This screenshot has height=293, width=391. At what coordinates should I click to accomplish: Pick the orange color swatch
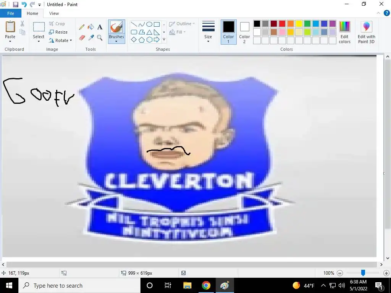click(291, 24)
